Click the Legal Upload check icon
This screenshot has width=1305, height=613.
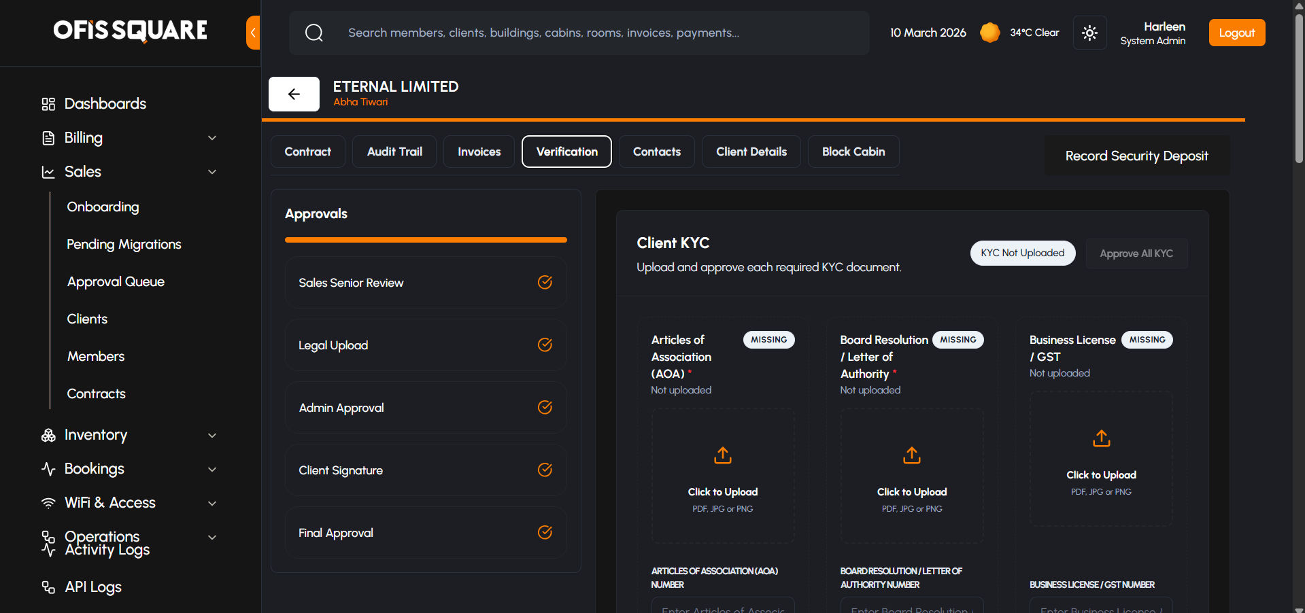click(x=545, y=345)
